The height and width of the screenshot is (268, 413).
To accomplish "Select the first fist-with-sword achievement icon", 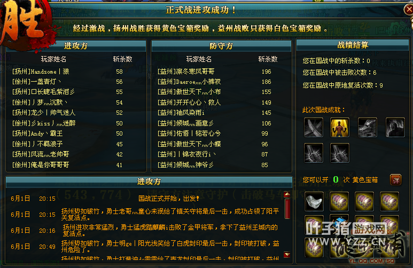I will pos(314,153).
